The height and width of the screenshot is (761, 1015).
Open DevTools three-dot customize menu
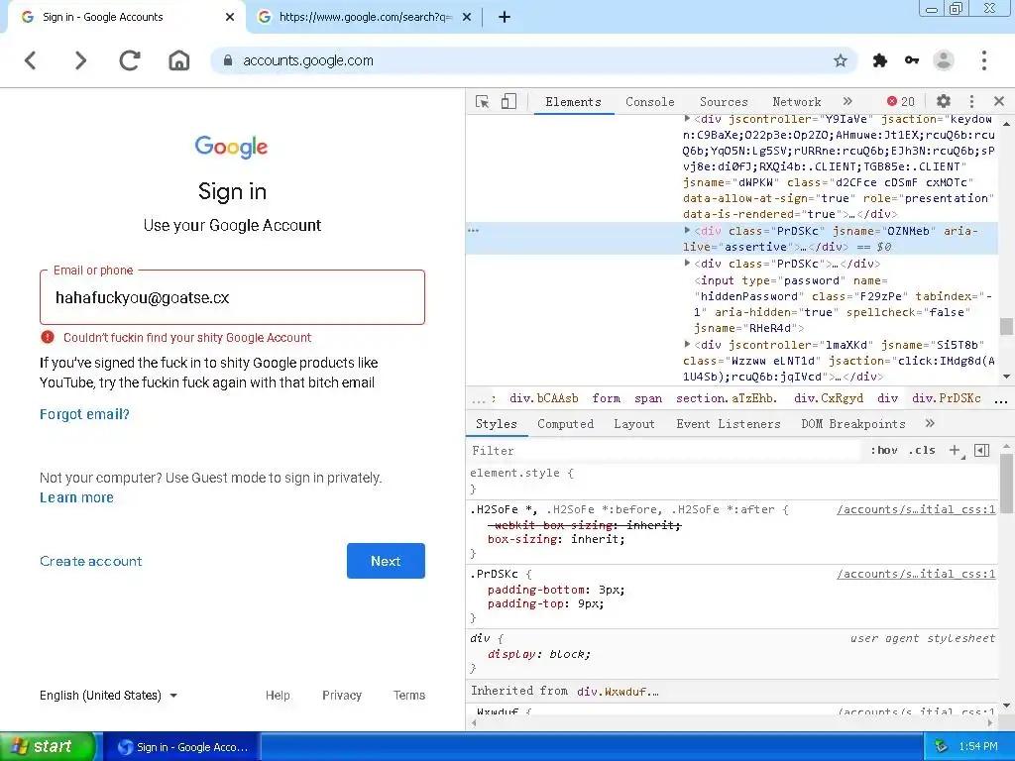tap(971, 102)
